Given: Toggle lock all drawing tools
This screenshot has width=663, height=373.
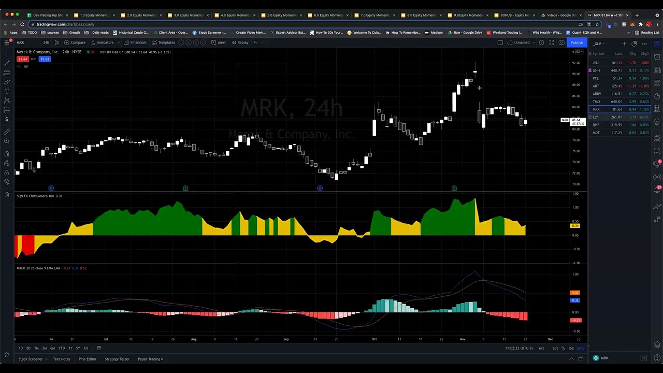Looking at the screenshot, I should tap(7, 173).
